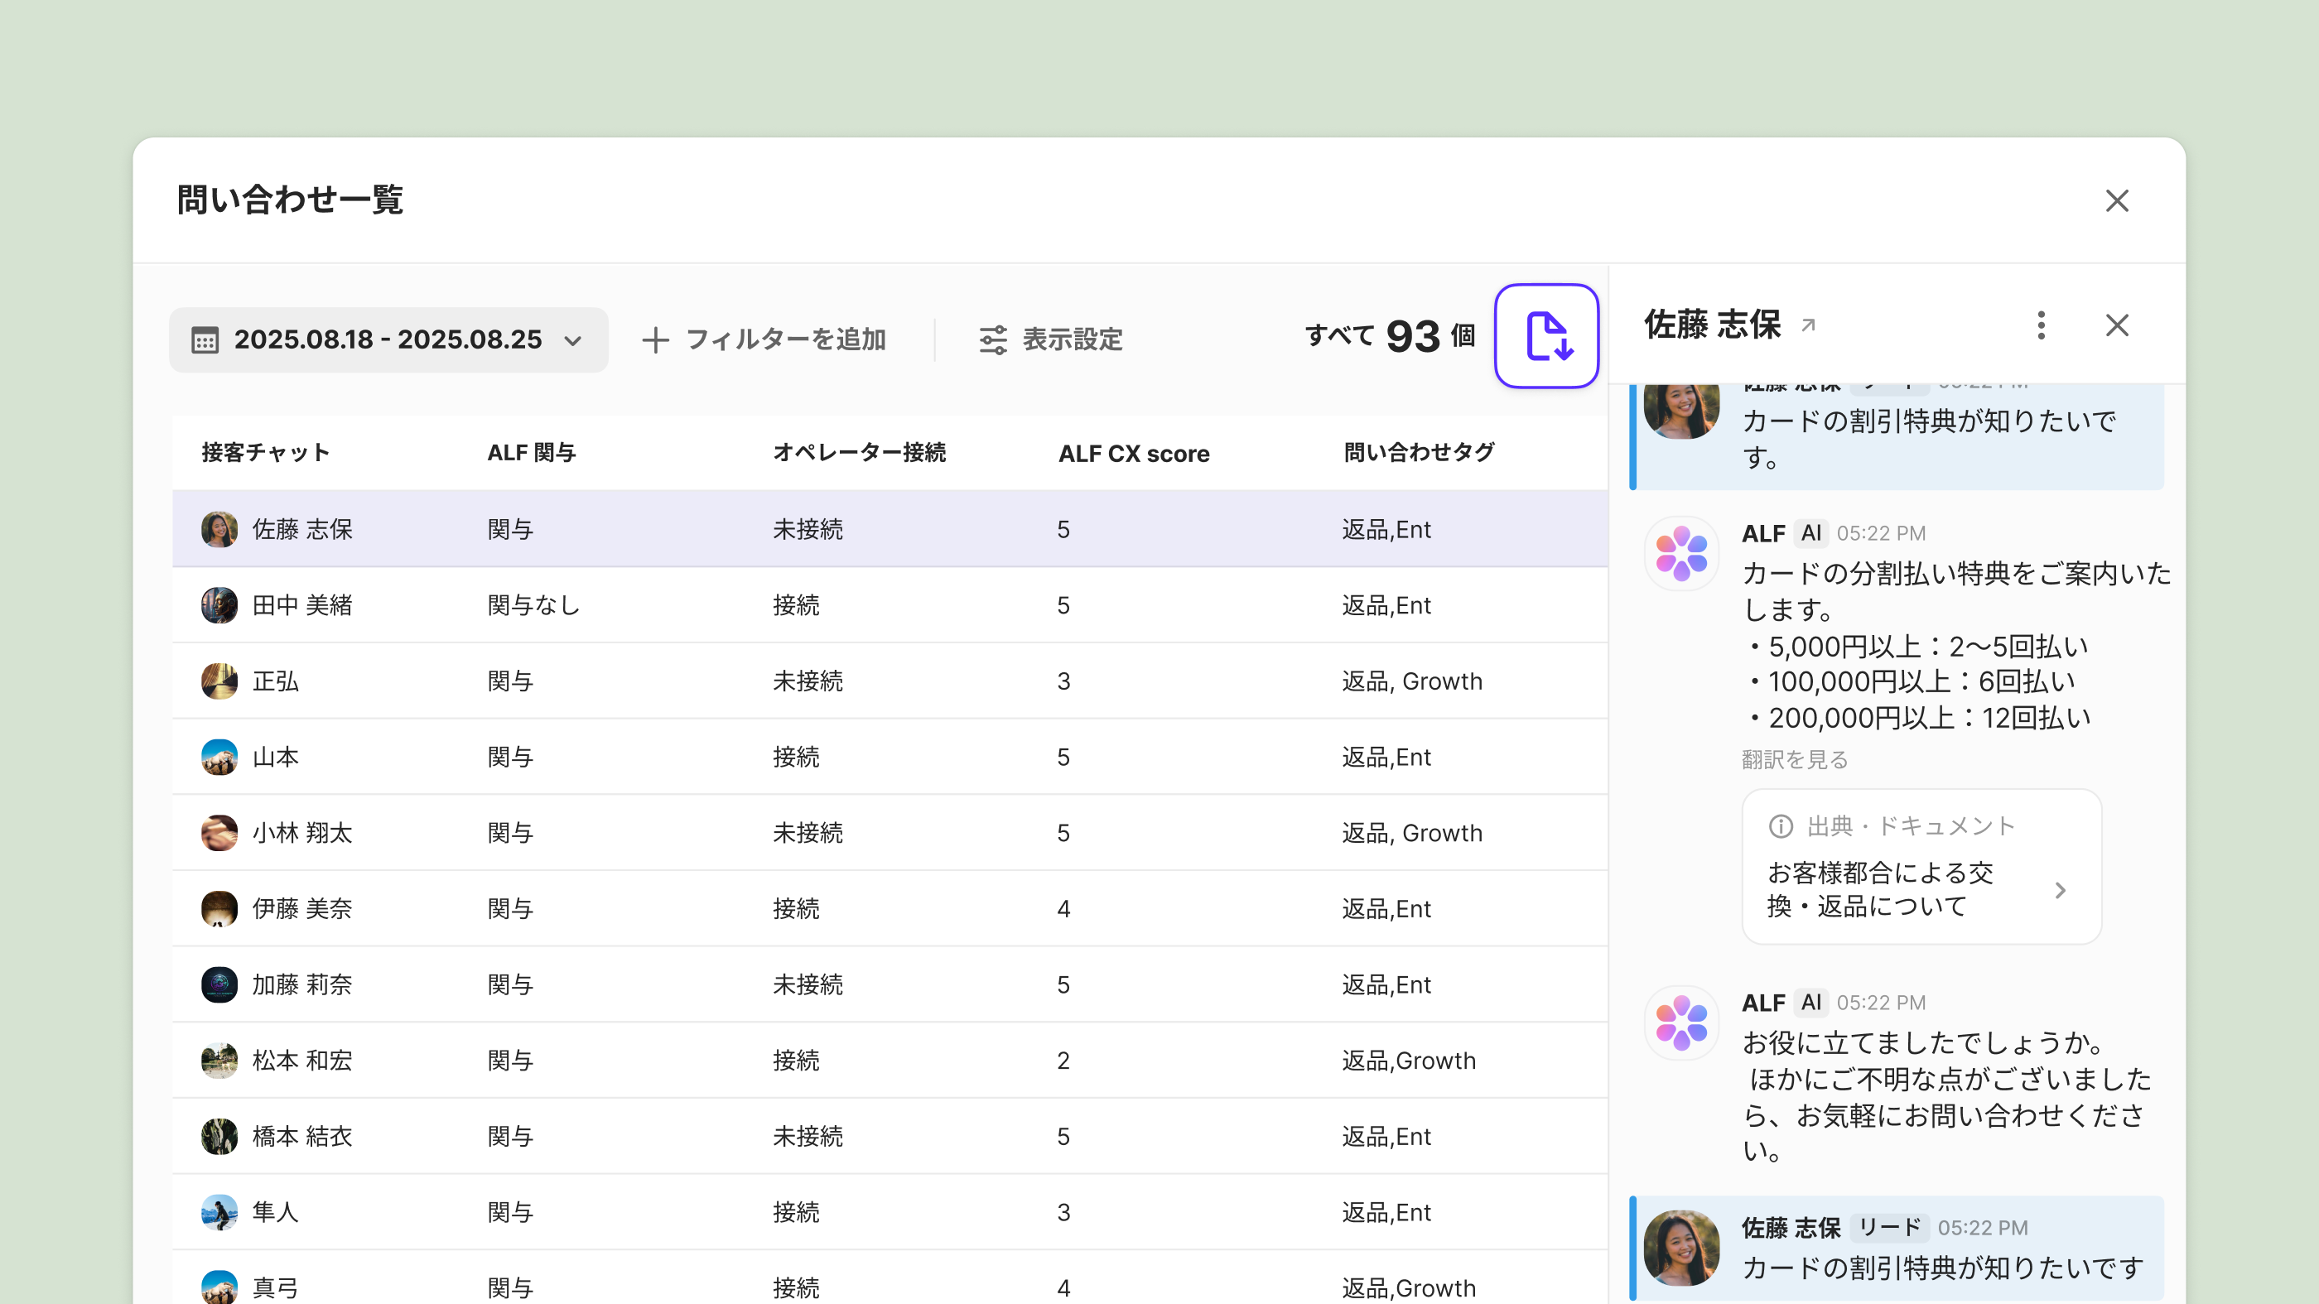This screenshot has height=1304, width=2319.
Task: Open the display settings sliders icon
Action: pyautogui.click(x=993, y=340)
